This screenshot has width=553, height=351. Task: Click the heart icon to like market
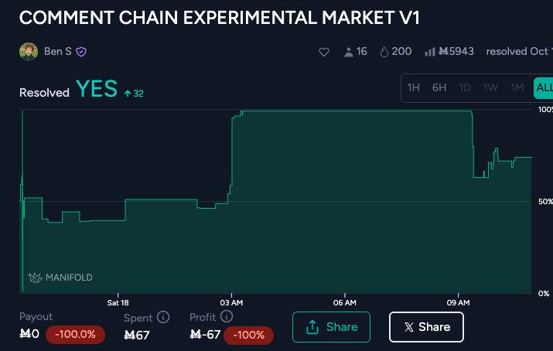(x=325, y=52)
